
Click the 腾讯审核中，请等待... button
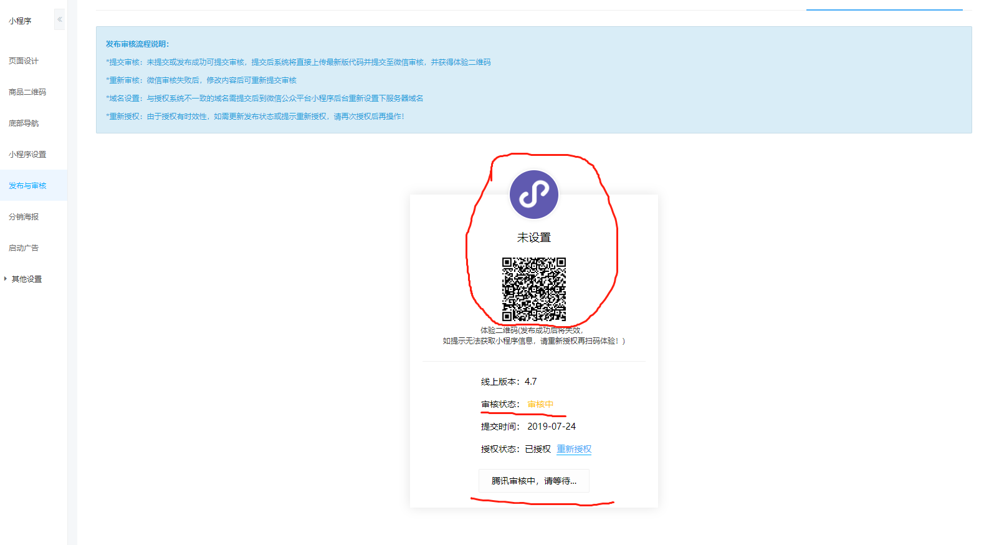tap(534, 481)
